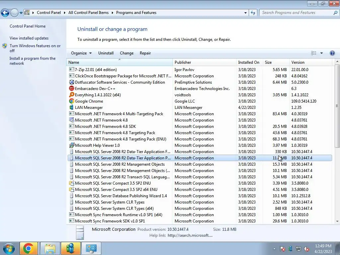Click the Embarcadero Dev-C++ icon
The image size is (340, 255).
click(x=72, y=88)
